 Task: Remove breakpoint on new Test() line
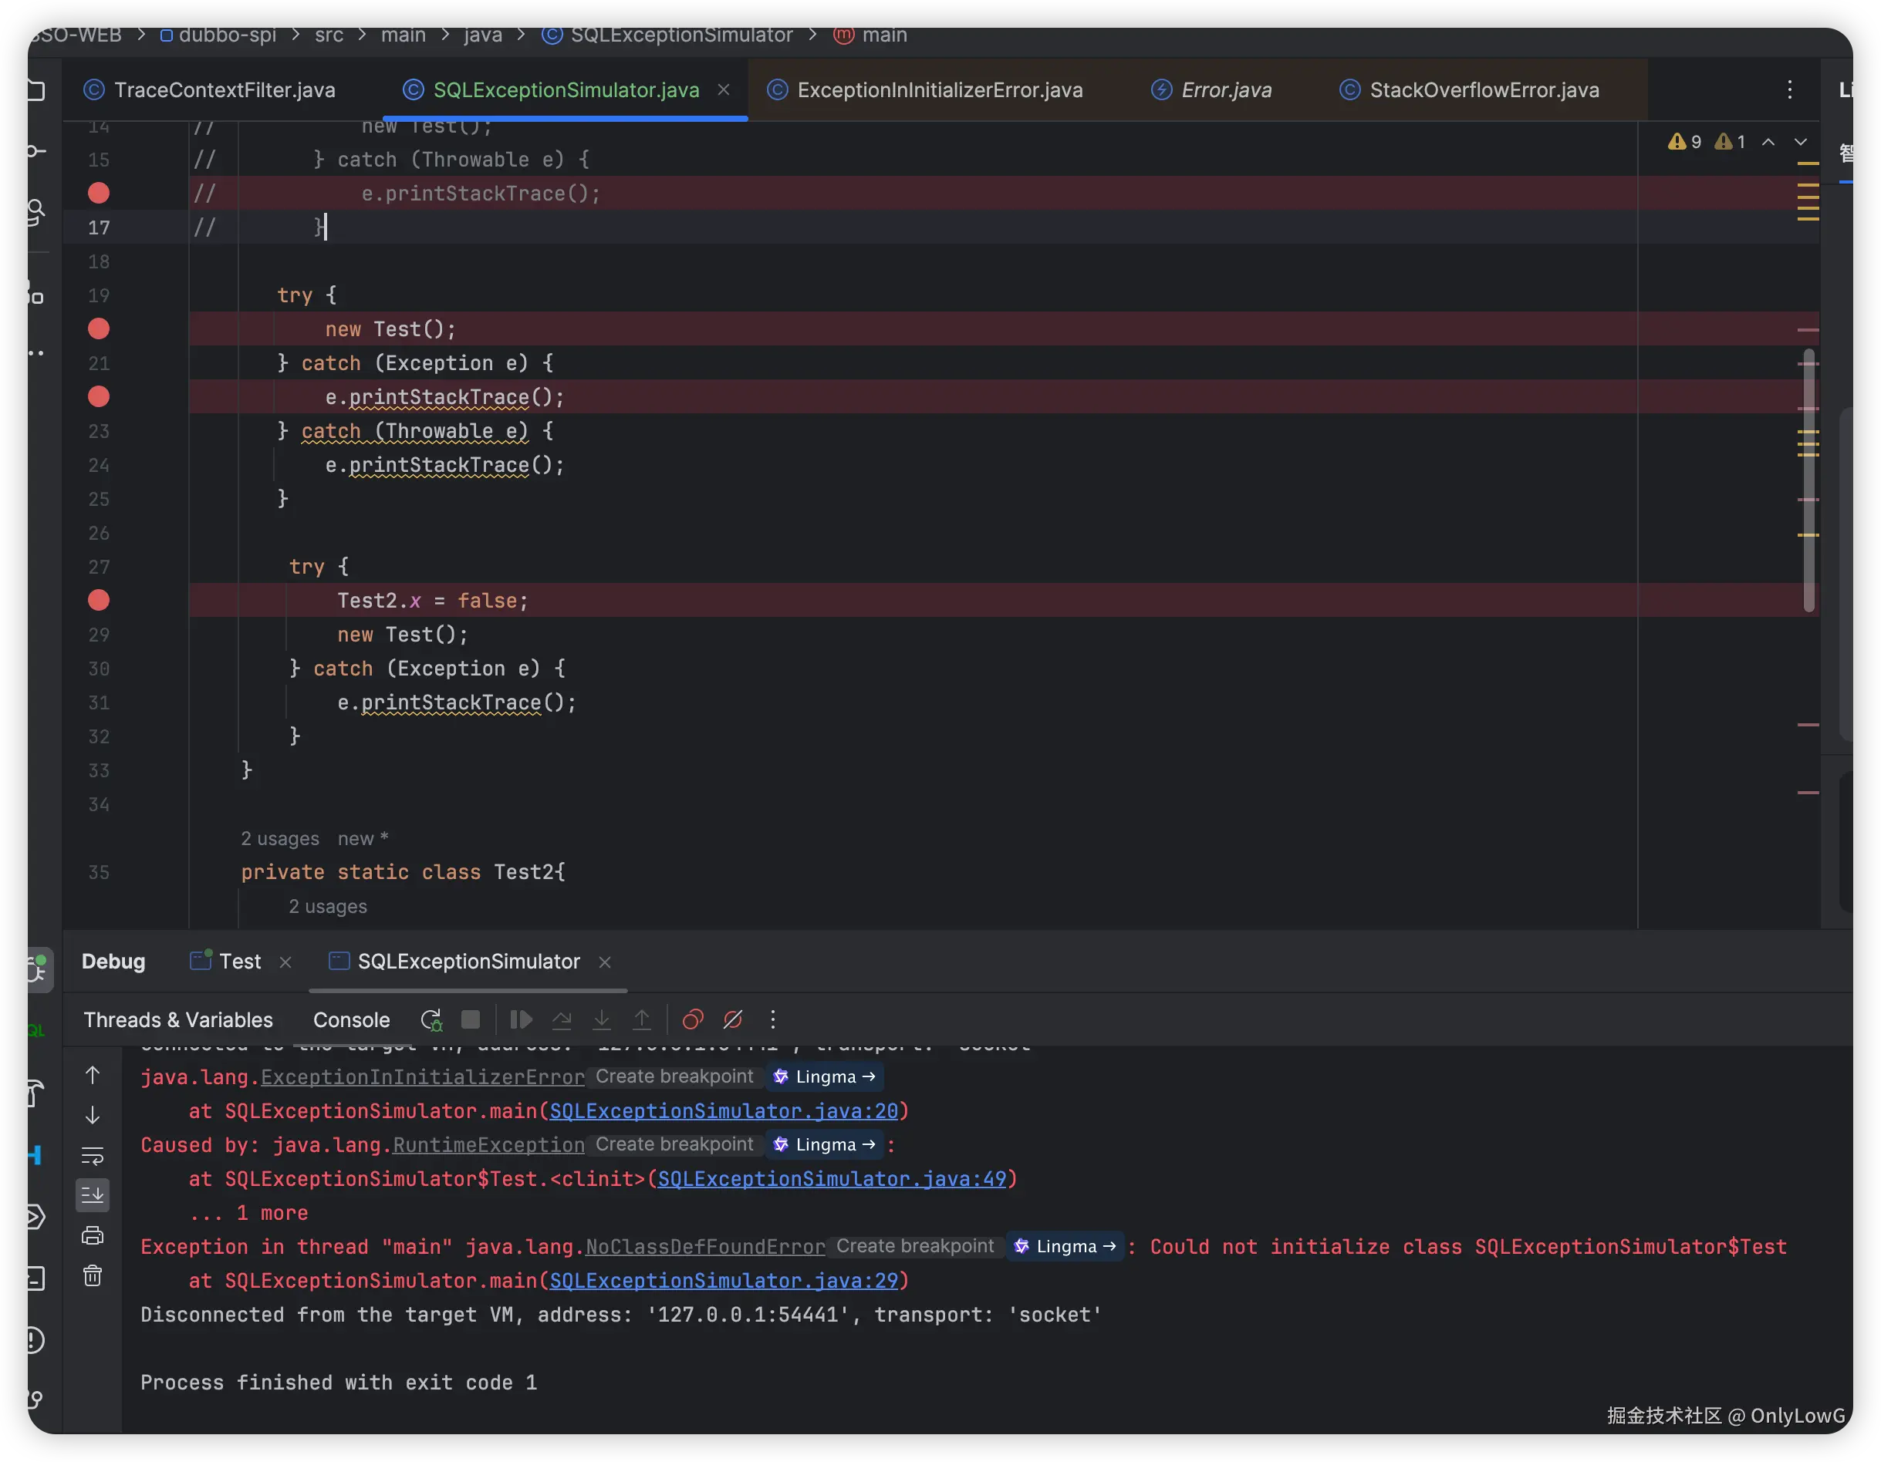[x=99, y=329]
